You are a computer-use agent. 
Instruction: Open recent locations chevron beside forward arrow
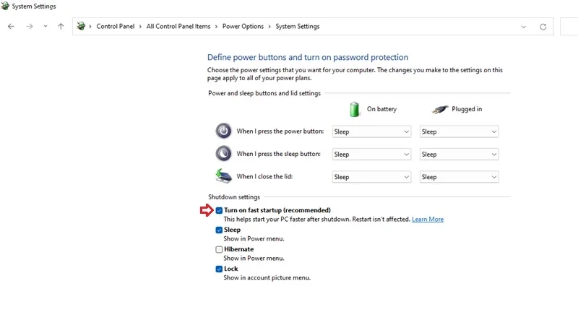pyautogui.click(x=46, y=27)
